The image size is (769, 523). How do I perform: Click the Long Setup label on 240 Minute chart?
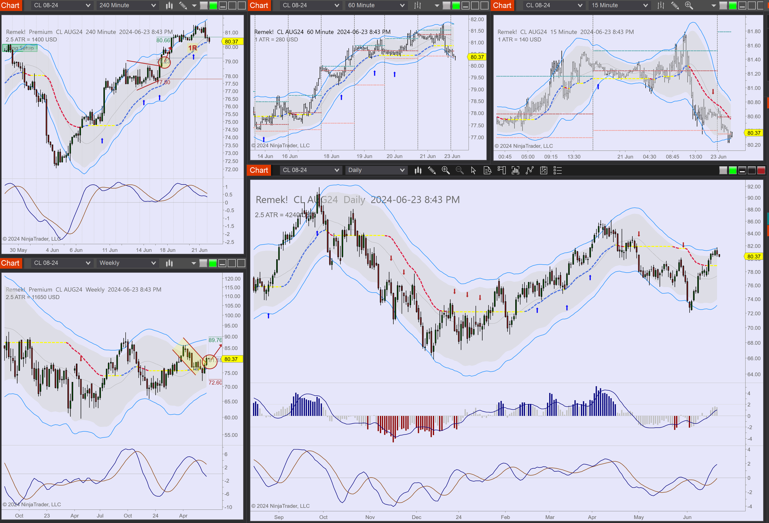coord(20,48)
